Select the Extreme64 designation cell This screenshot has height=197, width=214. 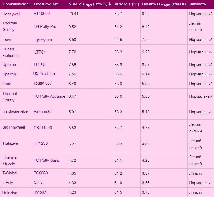pyautogui.click(x=43, y=112)
